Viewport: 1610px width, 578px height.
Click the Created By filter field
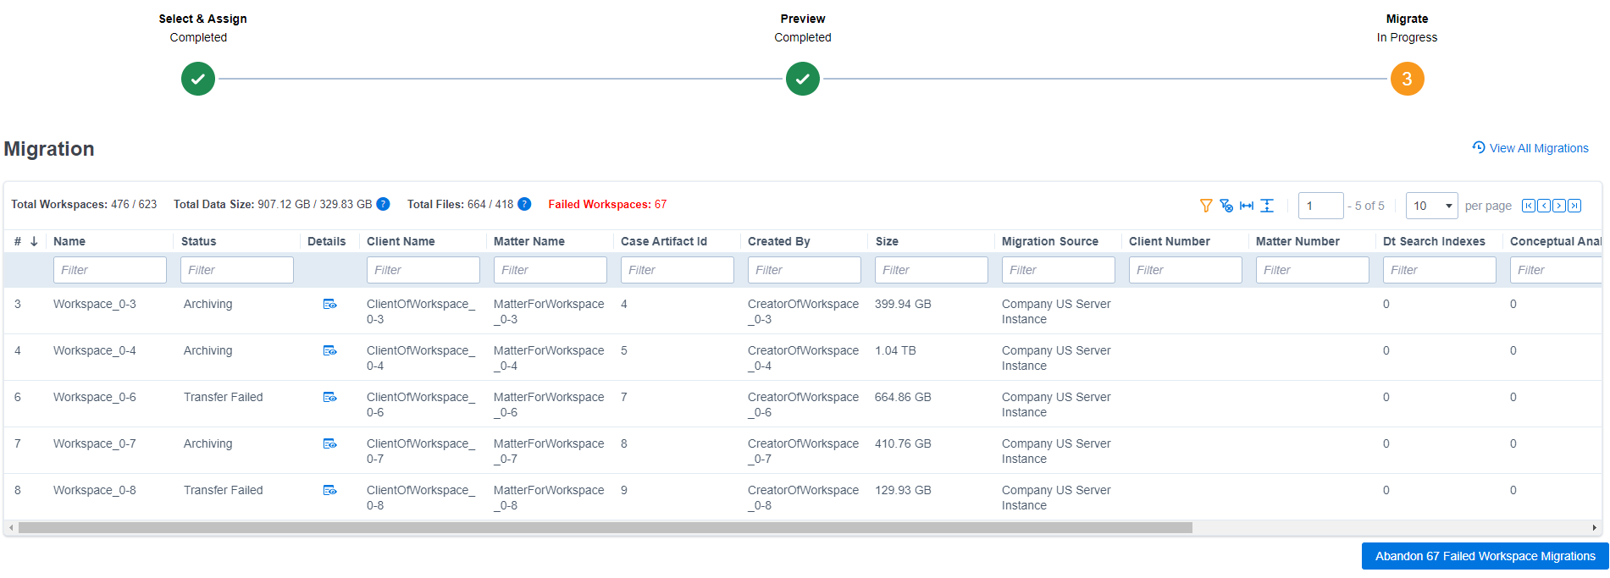805,270
